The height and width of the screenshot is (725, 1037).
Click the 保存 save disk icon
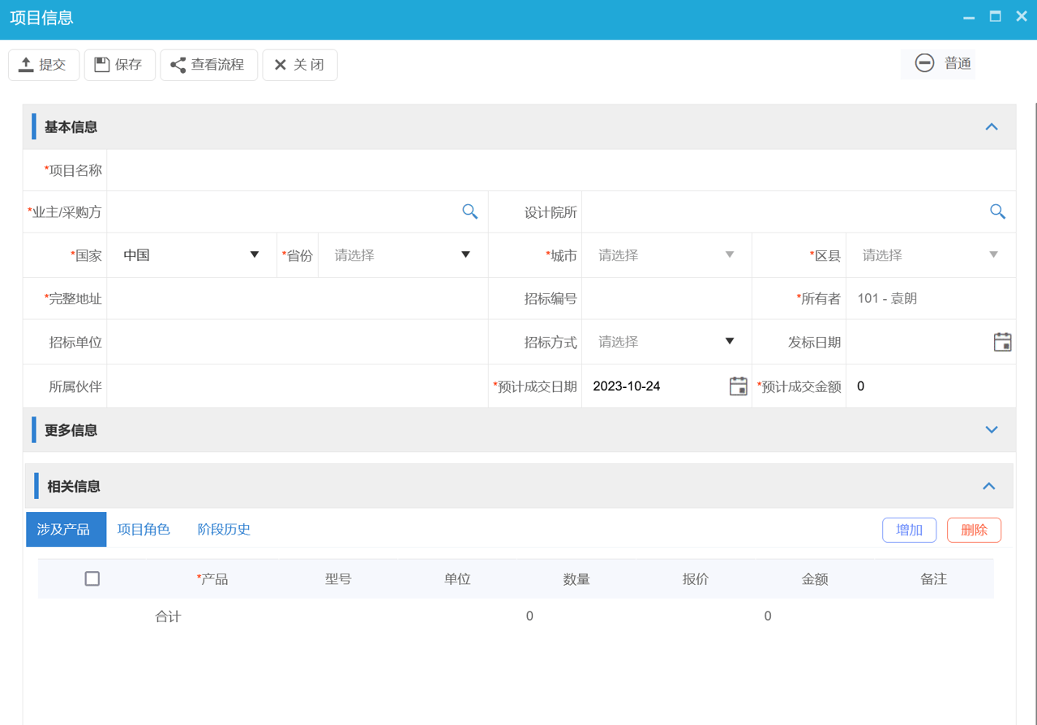coord(101,65)
